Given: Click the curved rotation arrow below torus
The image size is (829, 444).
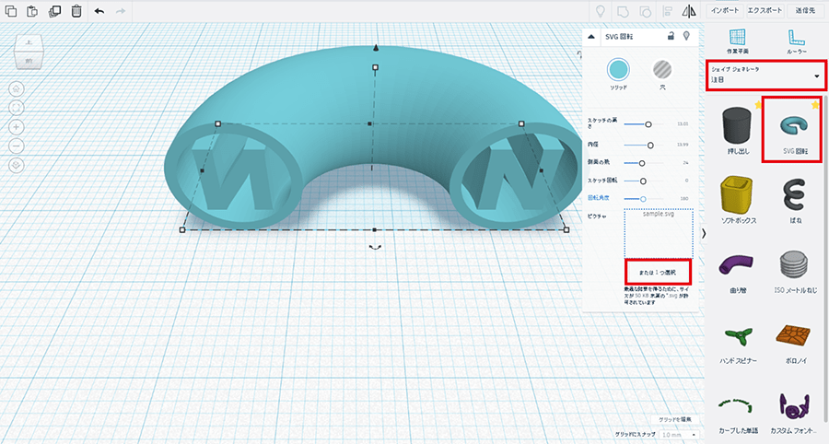Looking at the screenshot, I should pyautogui.click(x=375, y=247).
